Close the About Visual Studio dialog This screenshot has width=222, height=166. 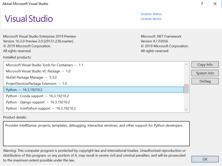pos(215,4)
